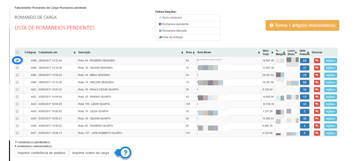This screenshot has height=161, width=362.
Task: Sort the table by Cadastrado em column
Action: pos(75,53)
